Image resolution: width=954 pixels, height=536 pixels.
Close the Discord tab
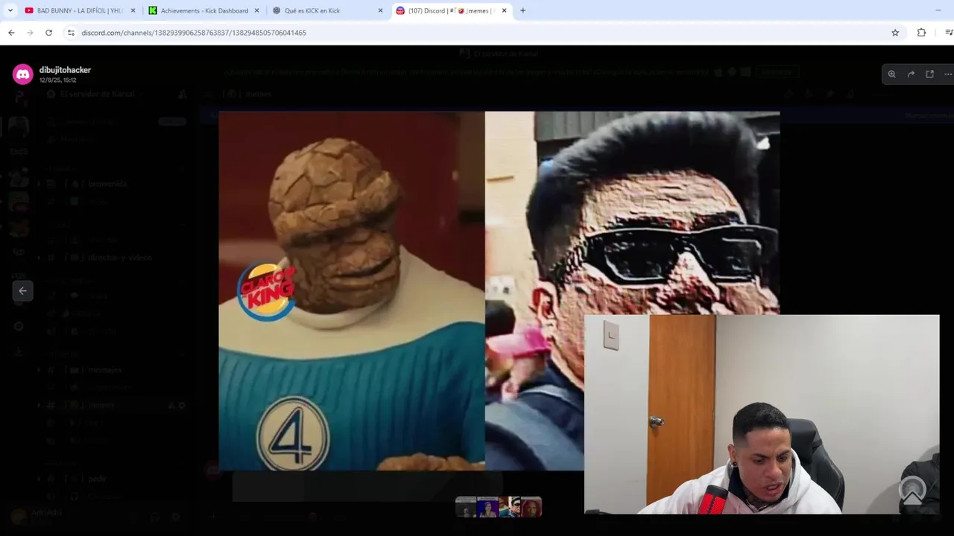pyautogui.click(x=504, y=10)
